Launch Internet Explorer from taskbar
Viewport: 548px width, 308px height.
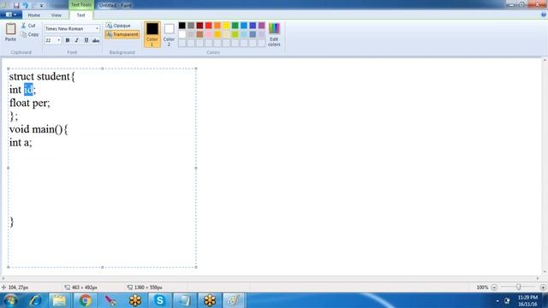35,300
